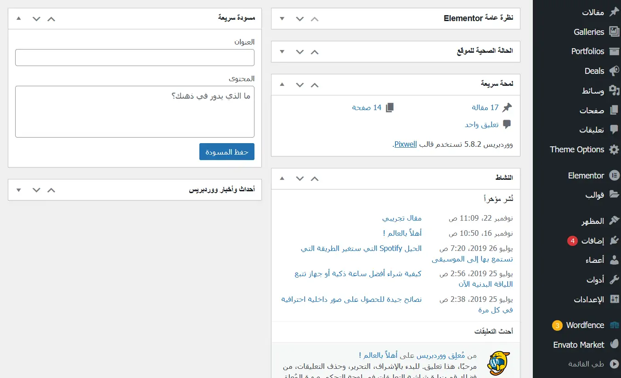Open the الحيل Spotify post link
Image resolution: width=621 pixels, height=378 pixels.
click(x=361, y=248)
